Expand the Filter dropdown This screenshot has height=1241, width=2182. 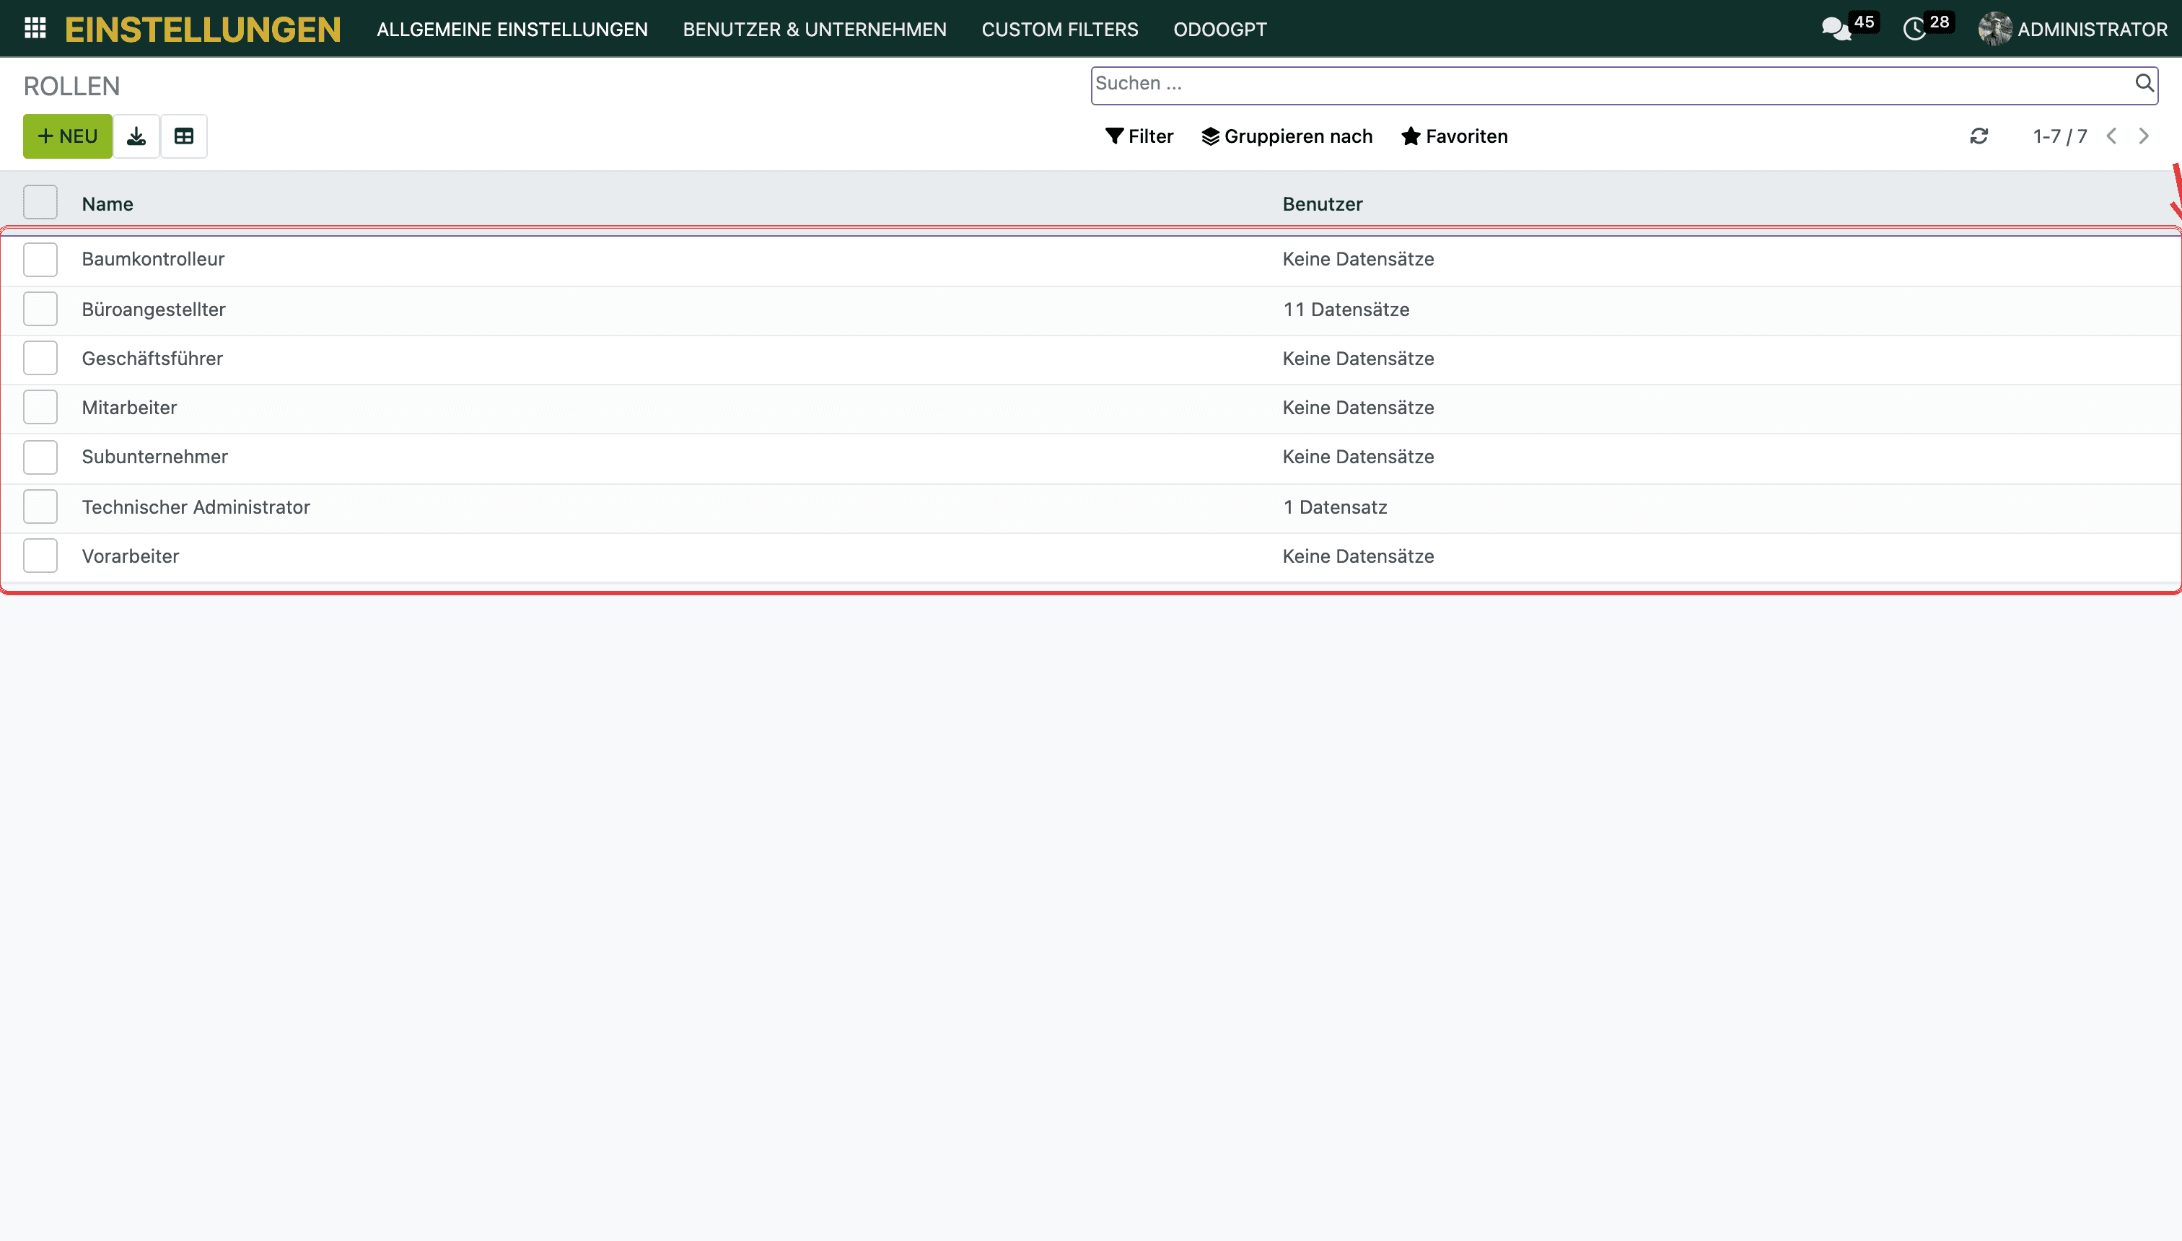[1139, 136]
